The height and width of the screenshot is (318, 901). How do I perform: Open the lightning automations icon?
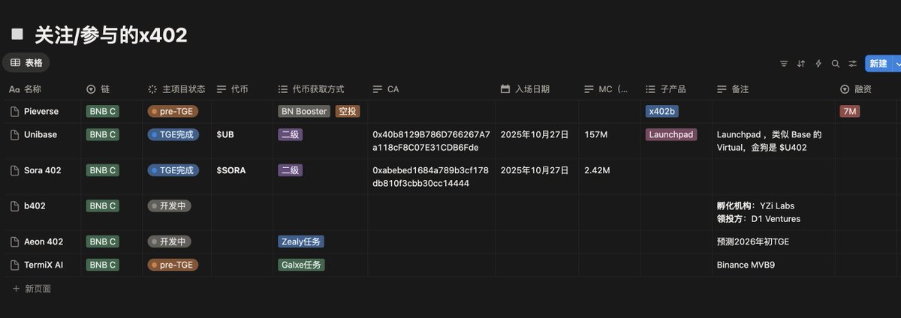pyautogui.click(x=818, y=64)
